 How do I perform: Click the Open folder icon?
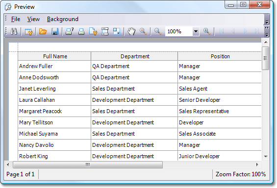point(43,31)
